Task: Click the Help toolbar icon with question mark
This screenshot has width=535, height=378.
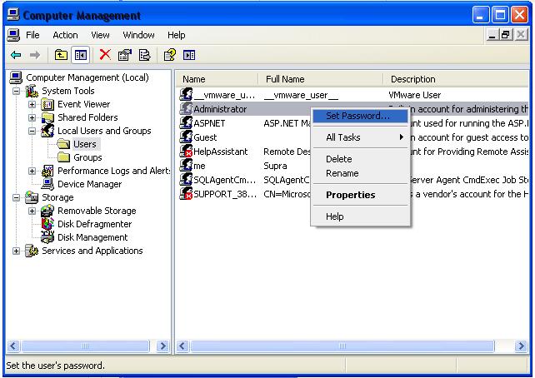Action: [169, 55]
